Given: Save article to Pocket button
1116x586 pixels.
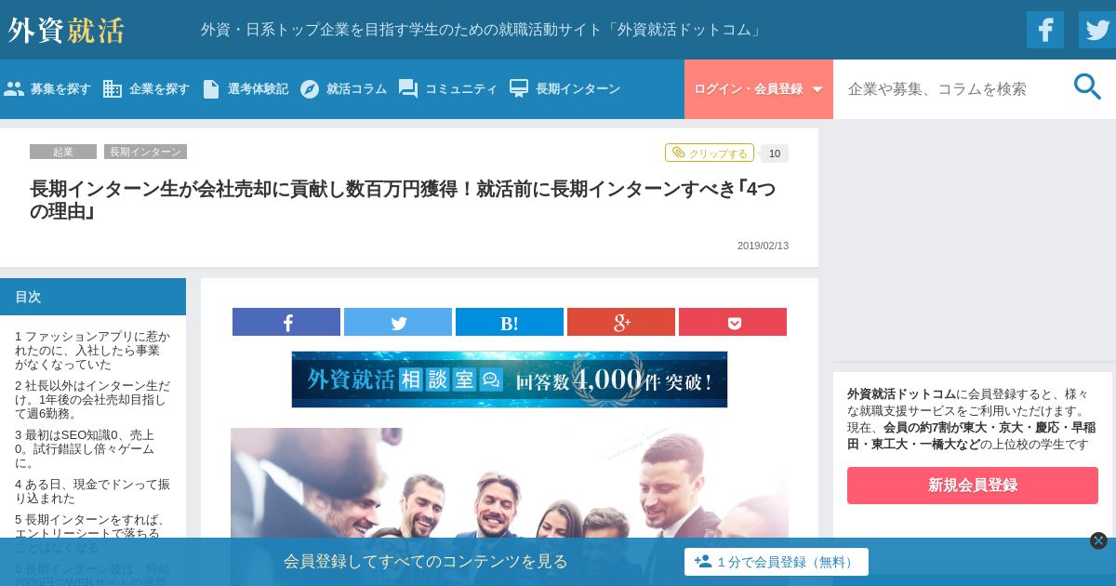Looking at the screenshot, I should coord(733,322).
